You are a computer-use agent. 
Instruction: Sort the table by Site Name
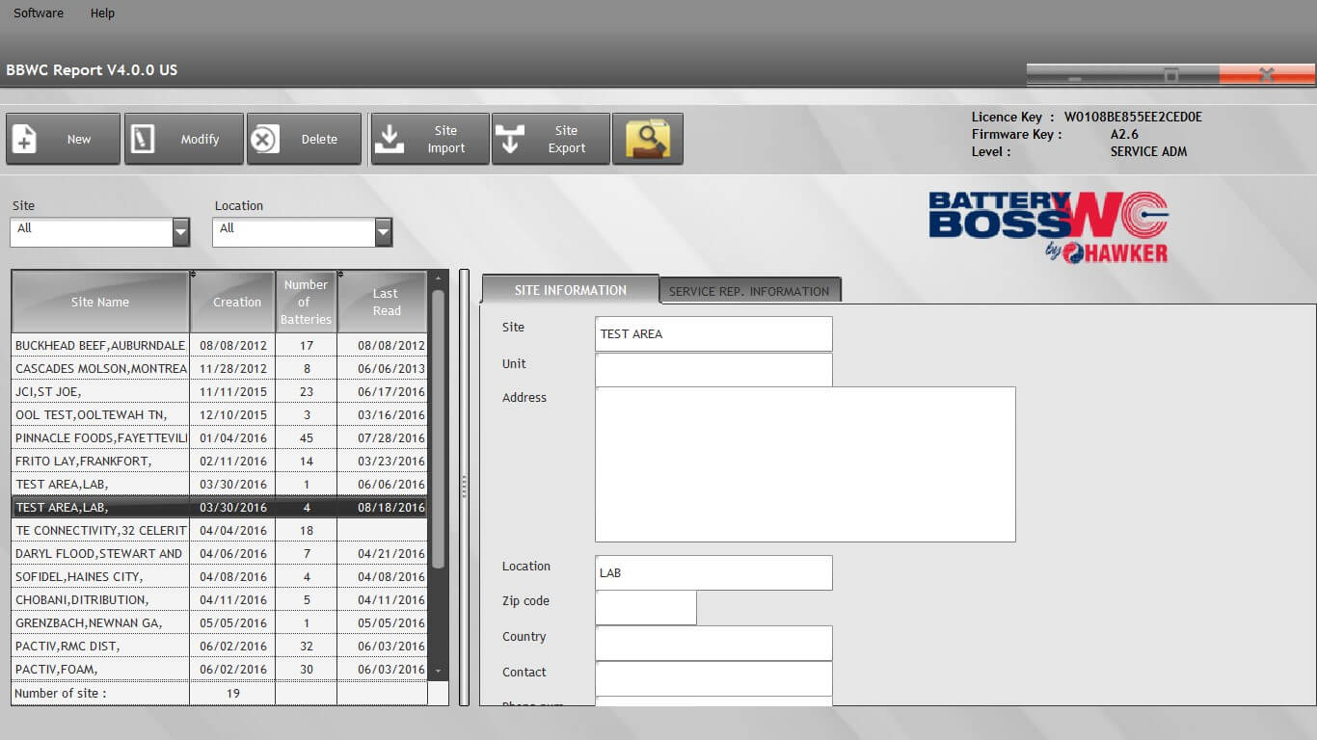[99, 301]
